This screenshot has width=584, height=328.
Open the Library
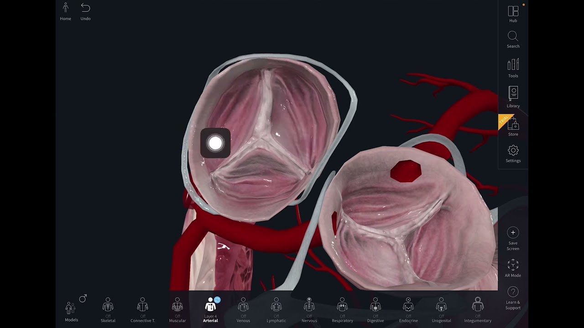pos(513,97)
